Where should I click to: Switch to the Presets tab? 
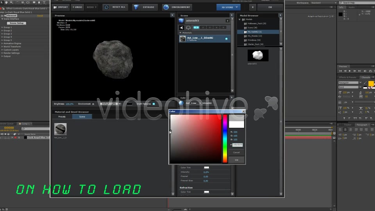[62, 117]
